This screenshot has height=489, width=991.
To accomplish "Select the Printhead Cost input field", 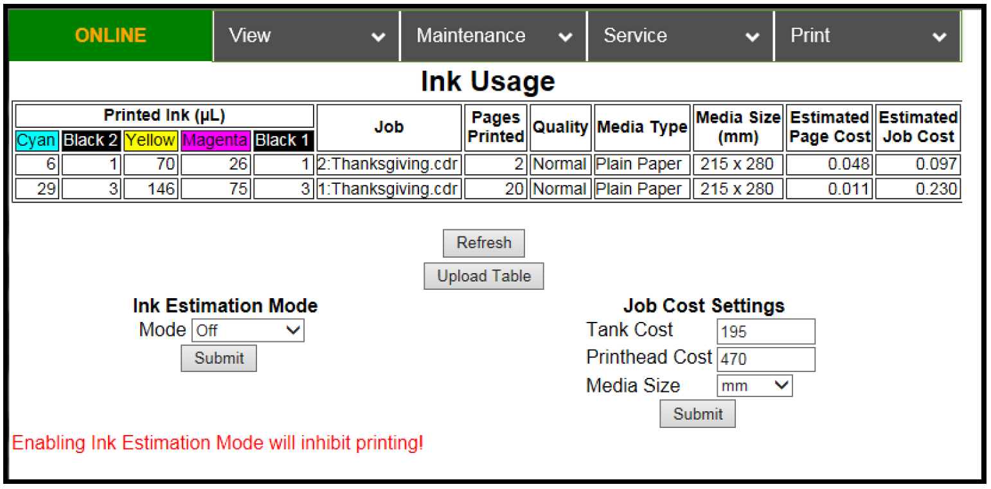I will [765, 359].
